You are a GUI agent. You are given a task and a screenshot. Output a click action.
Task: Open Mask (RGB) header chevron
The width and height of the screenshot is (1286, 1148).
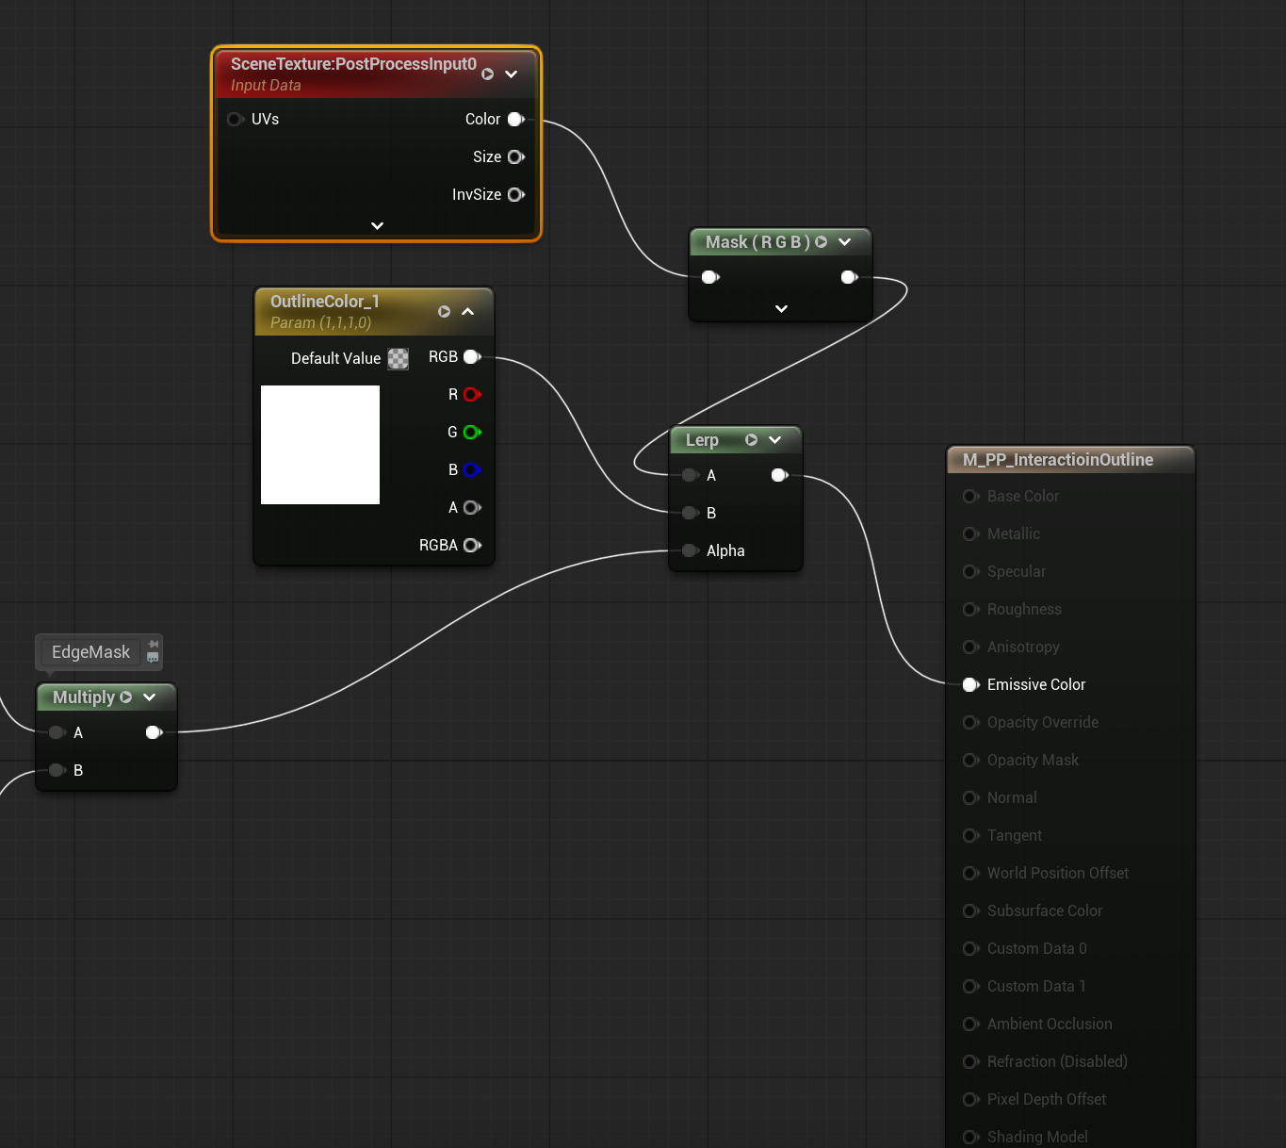(845, 242)
